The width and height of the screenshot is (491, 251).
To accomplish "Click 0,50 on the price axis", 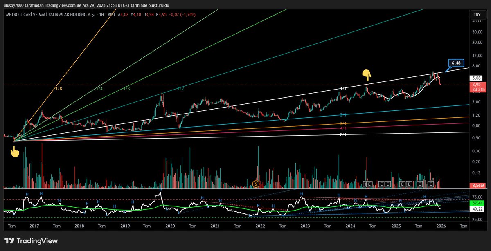I will [477, 138].
